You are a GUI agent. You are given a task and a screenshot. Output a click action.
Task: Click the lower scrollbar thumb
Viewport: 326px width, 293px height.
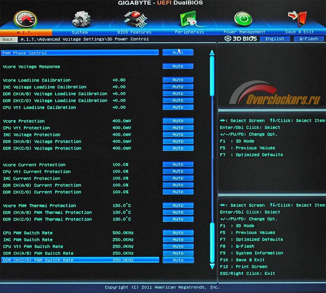212,243
